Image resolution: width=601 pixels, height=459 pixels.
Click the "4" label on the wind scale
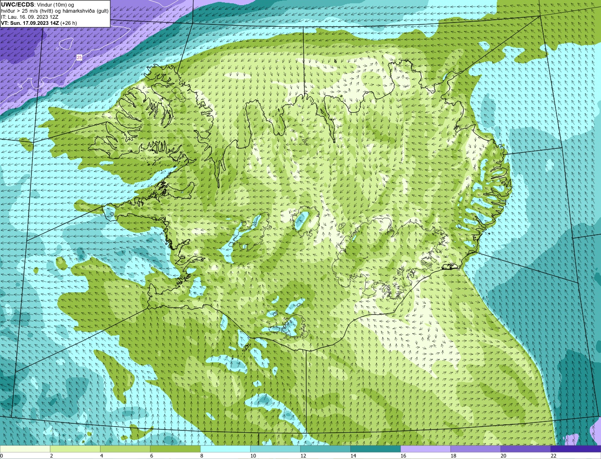[101, 456]
